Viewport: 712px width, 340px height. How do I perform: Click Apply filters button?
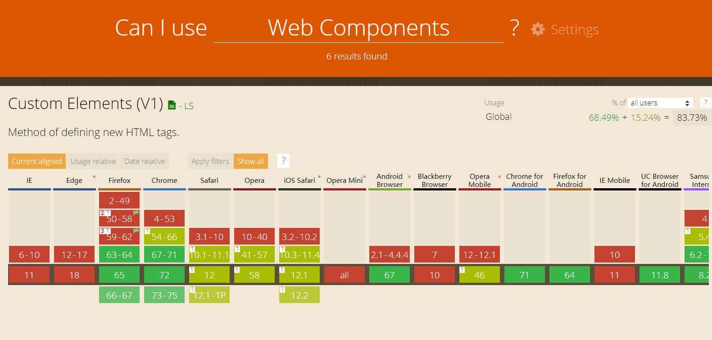210,161
